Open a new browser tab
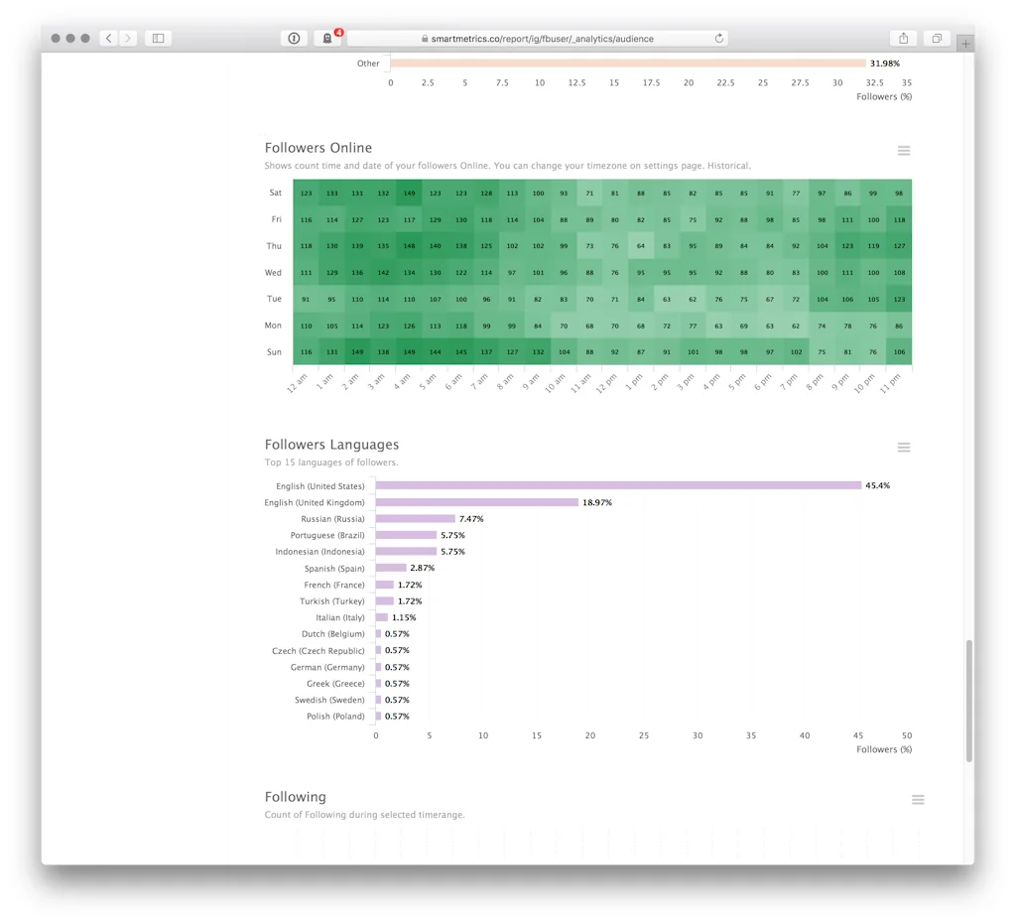Image resolution: width=1016 pixels, height=924 pixels. pos(965,43)
